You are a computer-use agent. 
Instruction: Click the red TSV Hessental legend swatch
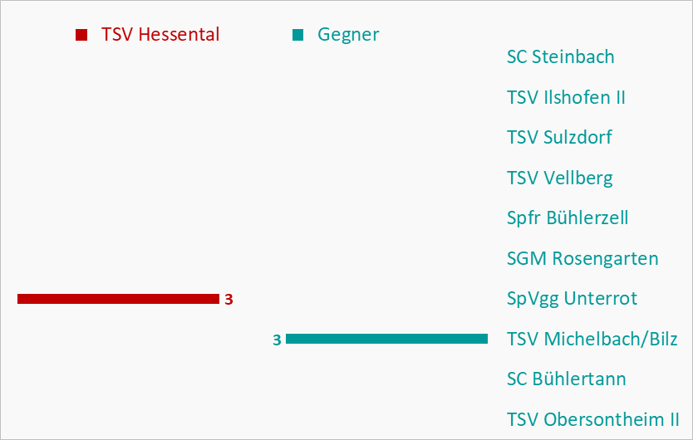point(81,35)
